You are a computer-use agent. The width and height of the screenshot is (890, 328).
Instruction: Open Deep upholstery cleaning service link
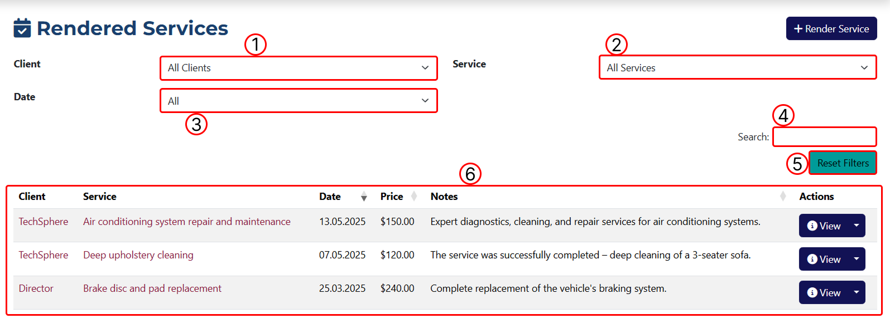[x=138, y=255]
